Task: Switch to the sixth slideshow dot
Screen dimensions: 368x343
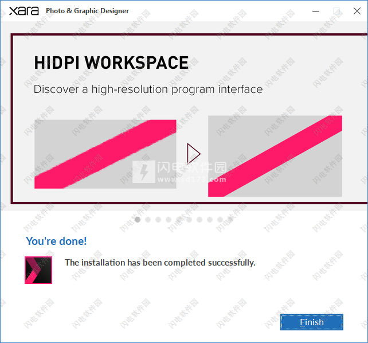Action: pos(189,220)
